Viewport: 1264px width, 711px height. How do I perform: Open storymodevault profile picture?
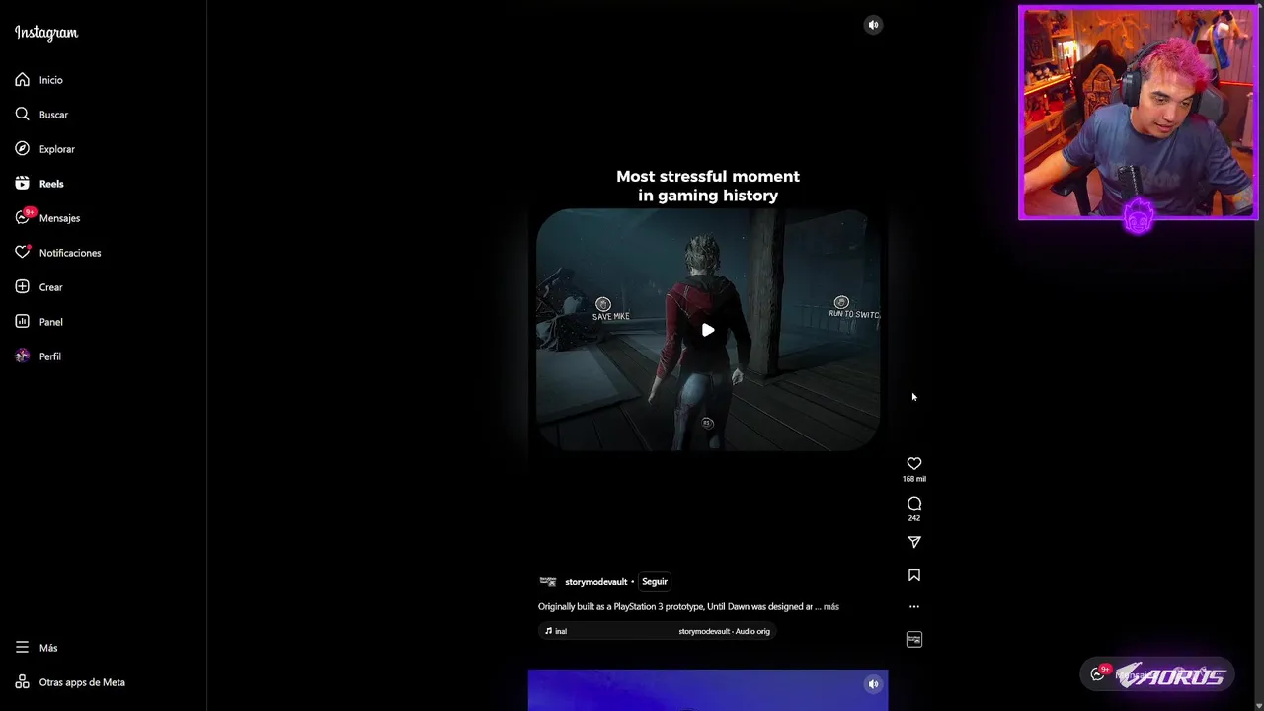(x=548, y=582)
